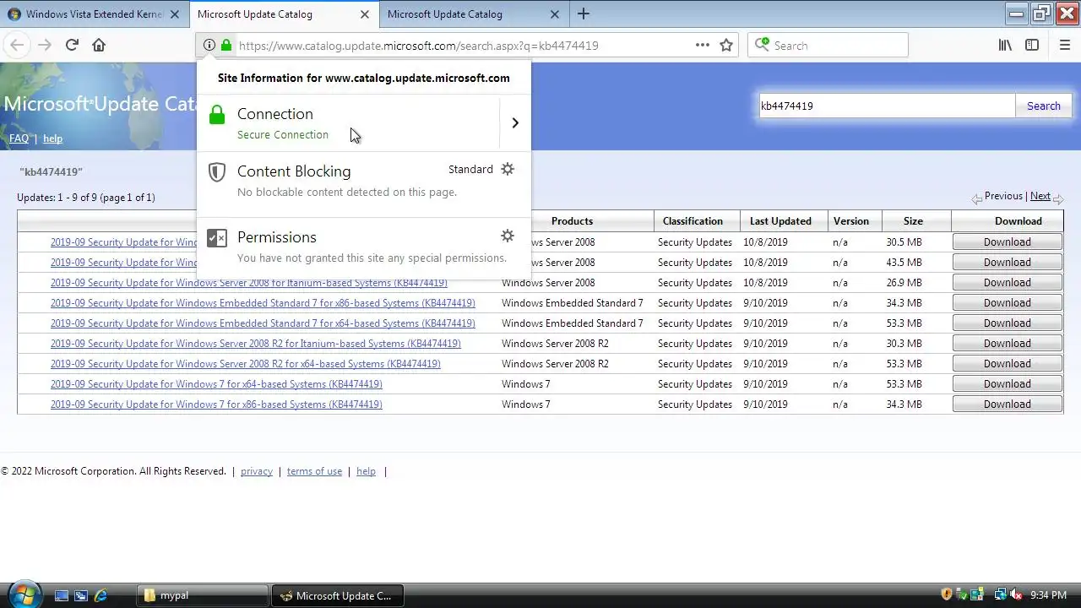Click the catalog search box with kb4474419
The width and height of the screenshot is (1081, 608).
[x=887, y=106]
